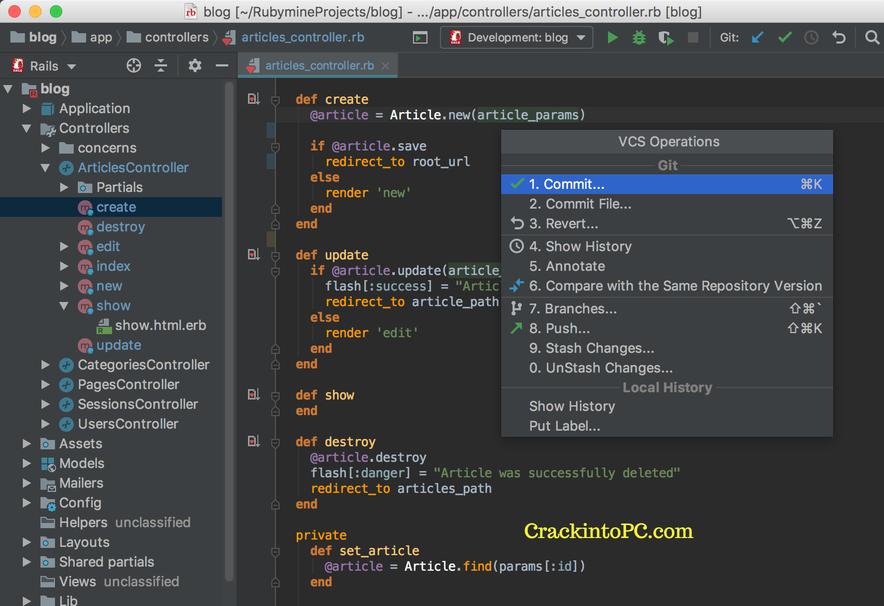Click the project panel vertical scrollbar
This screenshot has width=884, height=606.
click(x=229, y=332)
